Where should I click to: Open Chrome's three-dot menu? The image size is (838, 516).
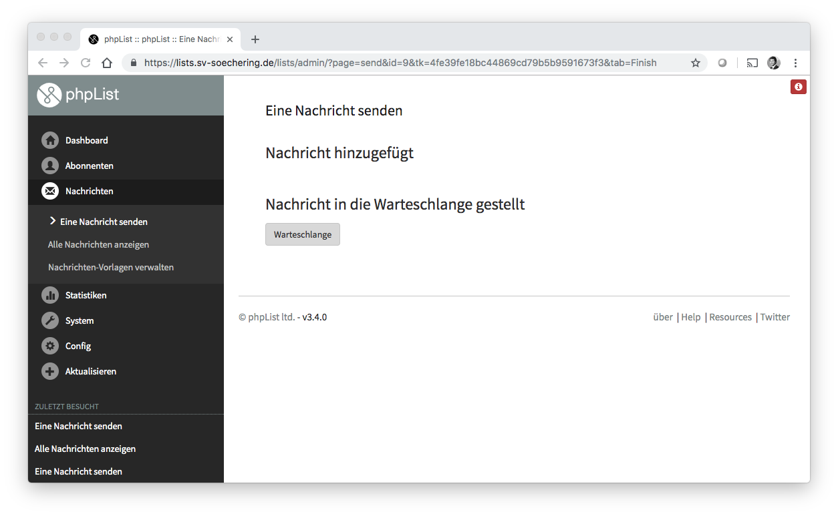[x=795, y=63]
